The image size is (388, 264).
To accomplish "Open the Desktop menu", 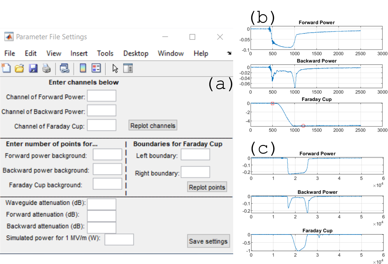I will [x=136, y=54].
